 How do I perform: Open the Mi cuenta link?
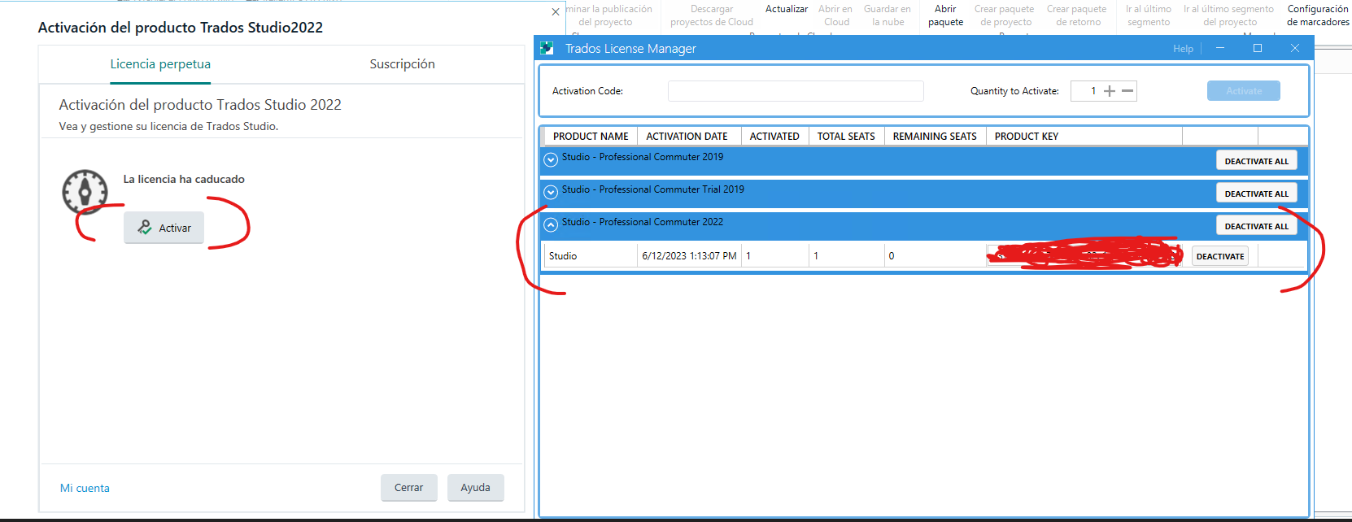click(x=85, y=488)
